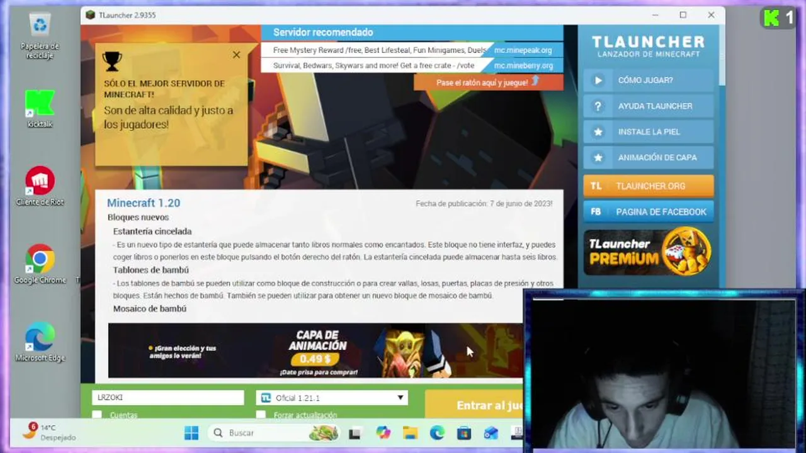Open Copilot from the taskbar
The width and height of the screenshot is (806, 453).
point(383,433)
